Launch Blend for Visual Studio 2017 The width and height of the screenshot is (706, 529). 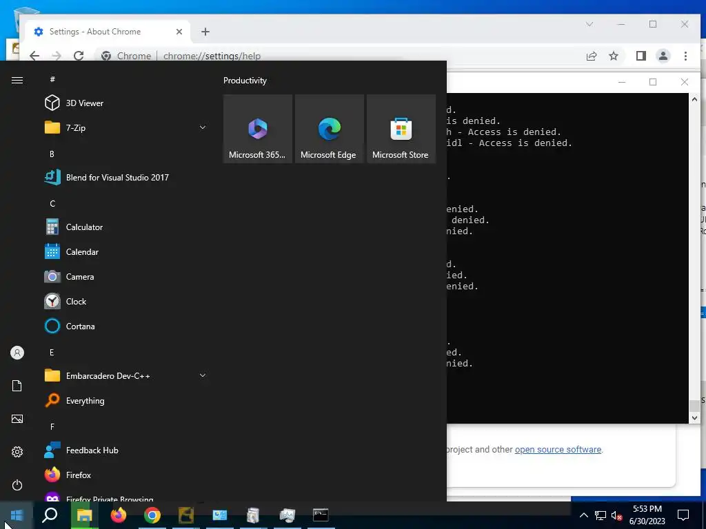126,177
